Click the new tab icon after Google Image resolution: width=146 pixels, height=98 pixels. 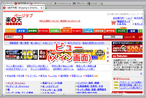click(102, 4)
